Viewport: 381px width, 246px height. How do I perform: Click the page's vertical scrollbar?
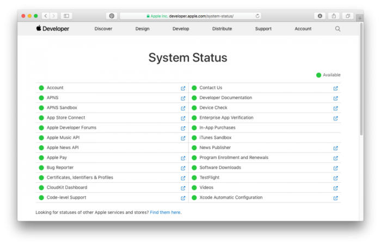(361, 79)
